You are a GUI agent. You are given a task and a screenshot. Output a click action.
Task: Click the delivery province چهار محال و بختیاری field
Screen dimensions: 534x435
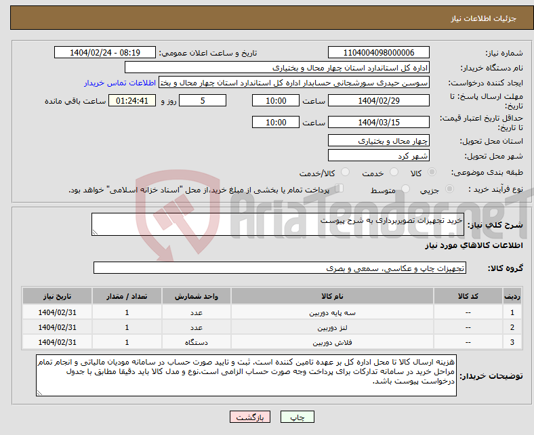pos(378,140)
